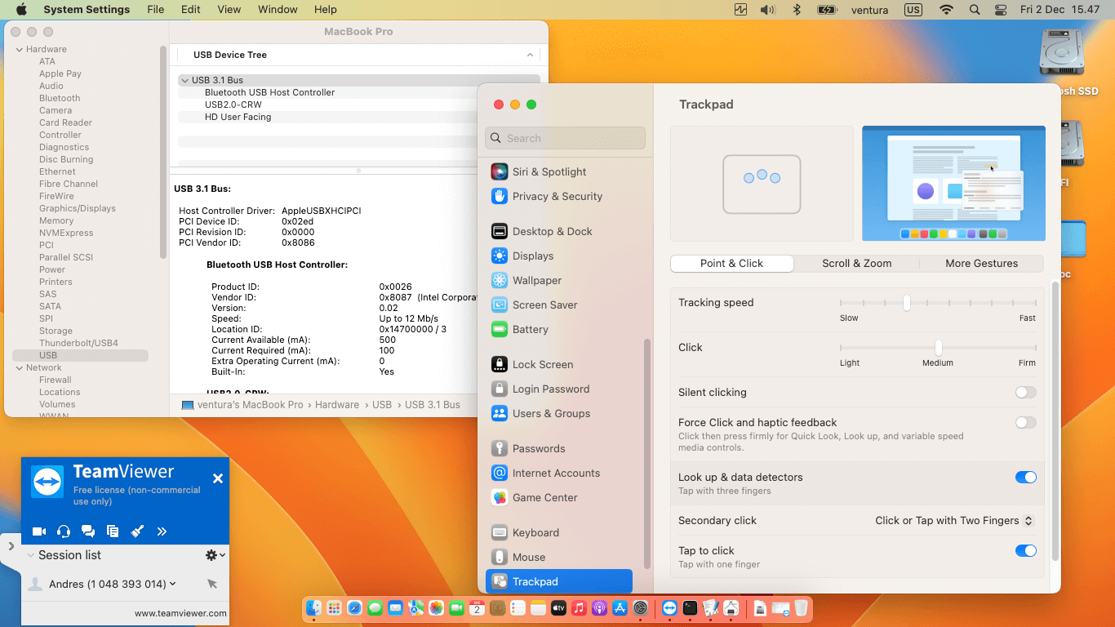Open the Music app in the Dock
The image size is (1115, 627).
[579, 607]
